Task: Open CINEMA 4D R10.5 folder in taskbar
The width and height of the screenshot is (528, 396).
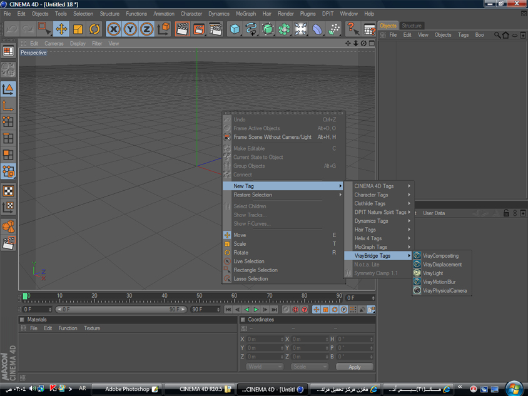Action: point(201,389)
